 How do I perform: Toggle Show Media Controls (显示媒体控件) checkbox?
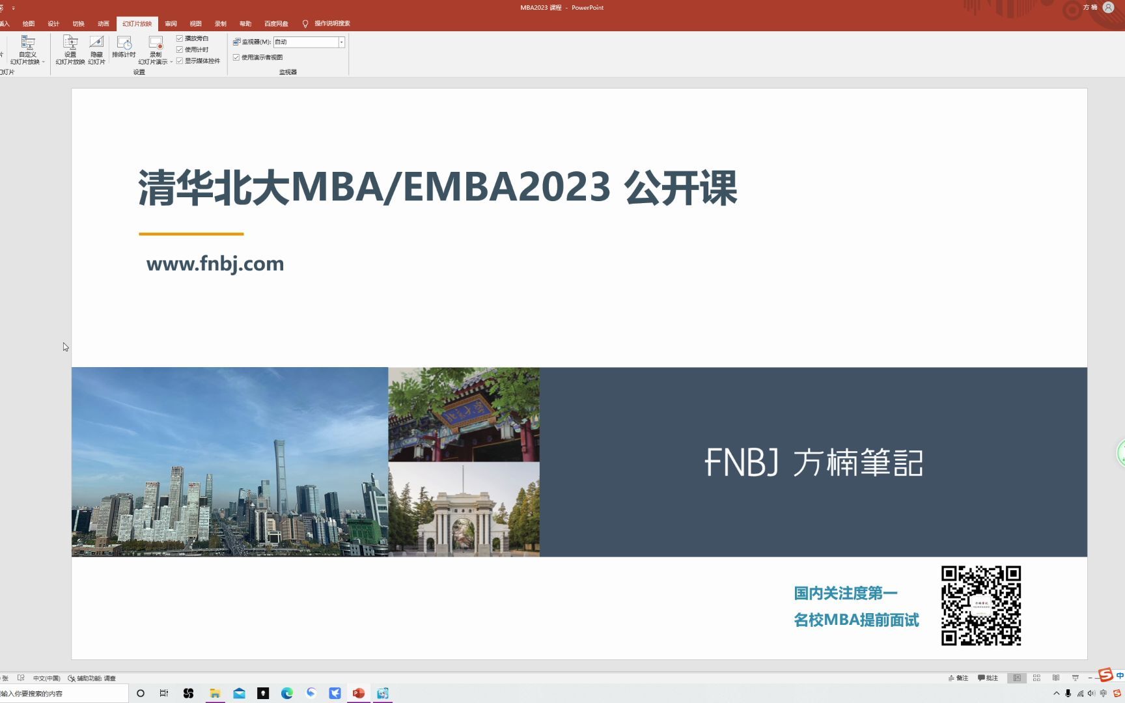pyautogui.click(x=180, y=61)
